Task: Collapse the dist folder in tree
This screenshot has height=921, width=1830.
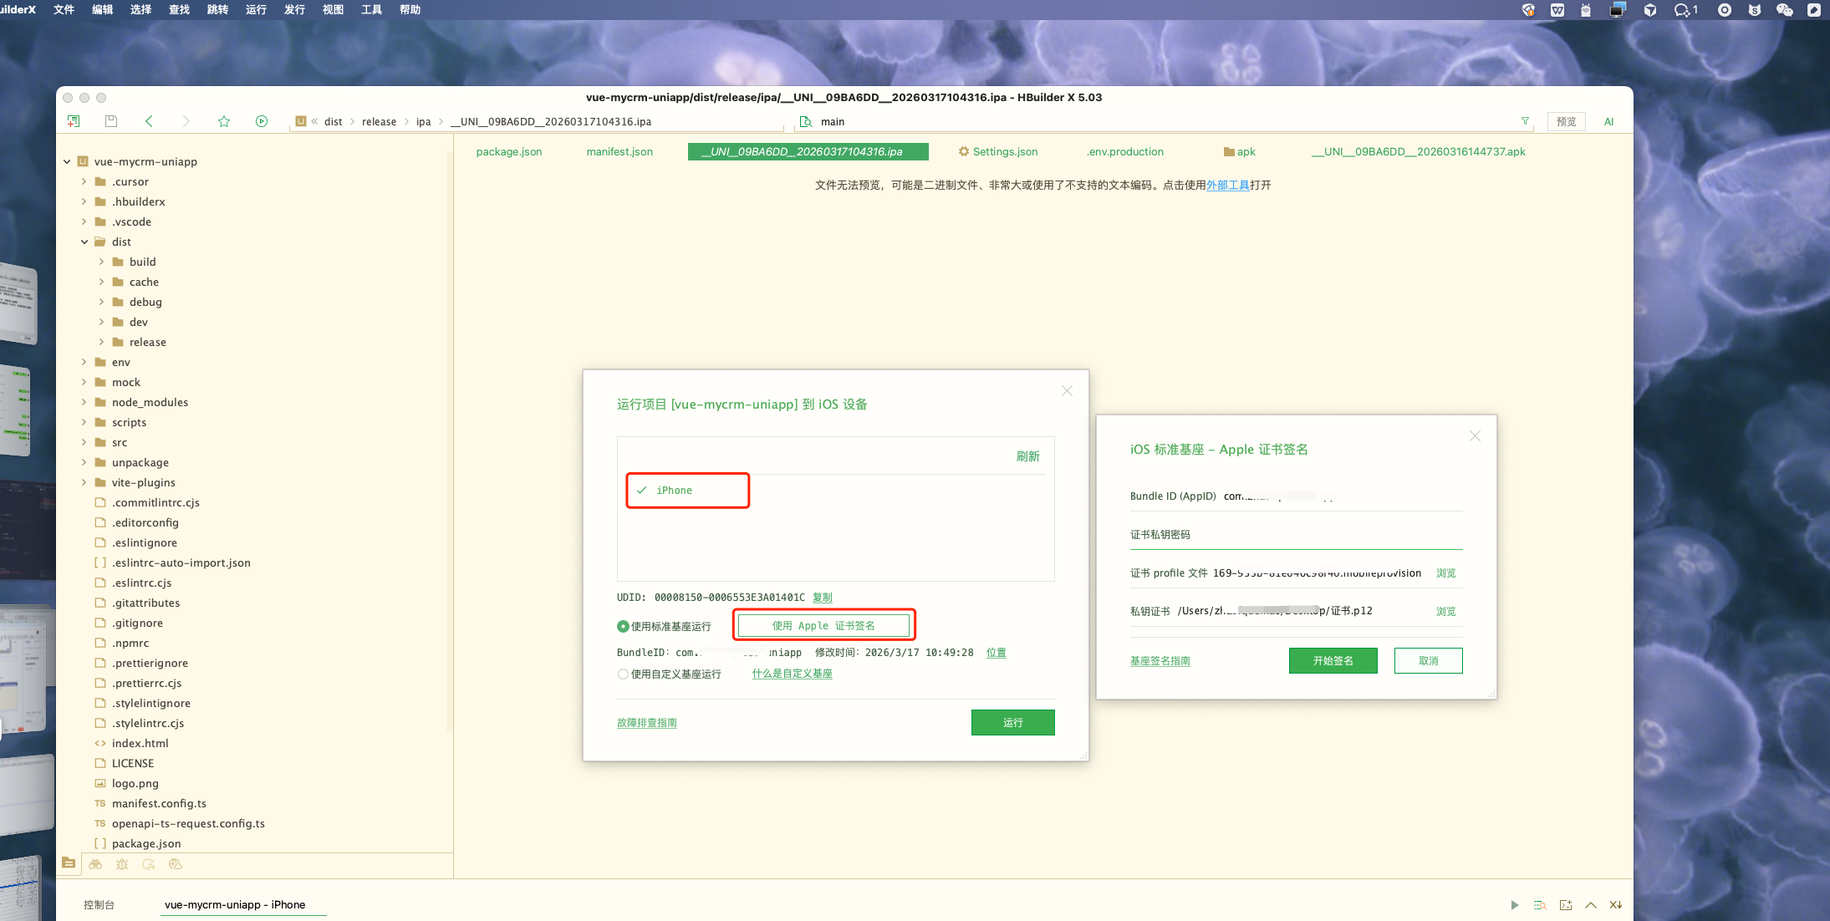Action: tap(84, 242)
